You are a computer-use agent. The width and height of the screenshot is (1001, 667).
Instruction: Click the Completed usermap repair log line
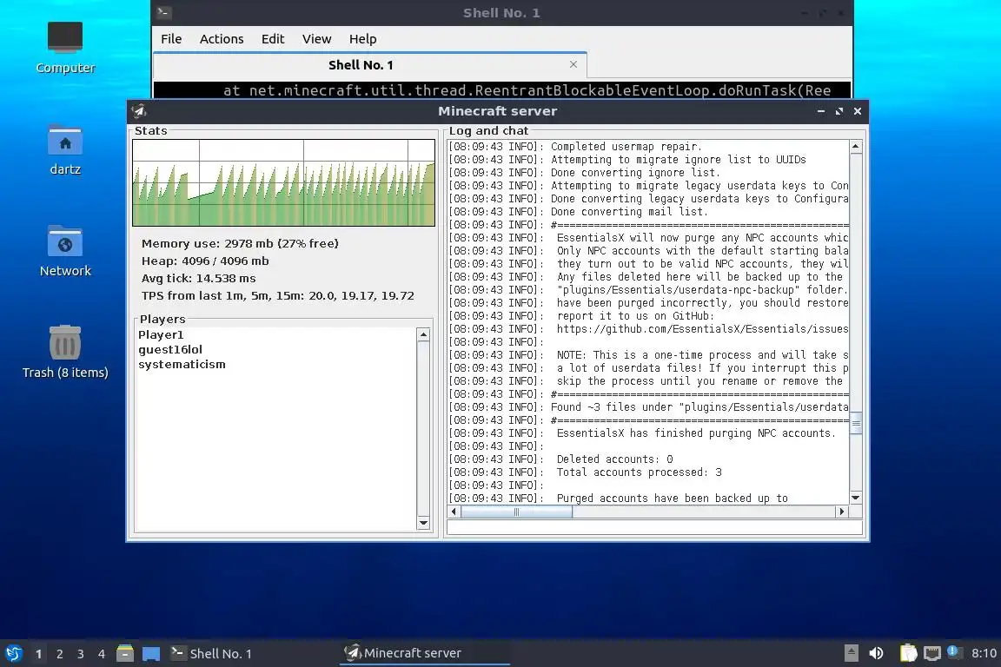pyautogui.click(x=574, y=147)
